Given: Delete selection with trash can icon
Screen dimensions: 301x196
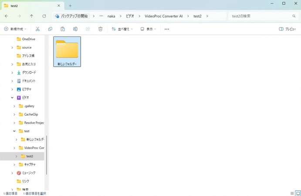Looking at the screenshot, I should point(101,29).
